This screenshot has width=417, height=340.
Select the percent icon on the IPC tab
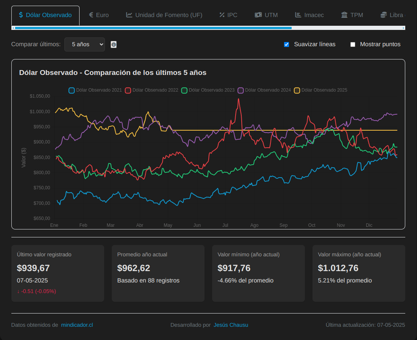coord(221,15)
